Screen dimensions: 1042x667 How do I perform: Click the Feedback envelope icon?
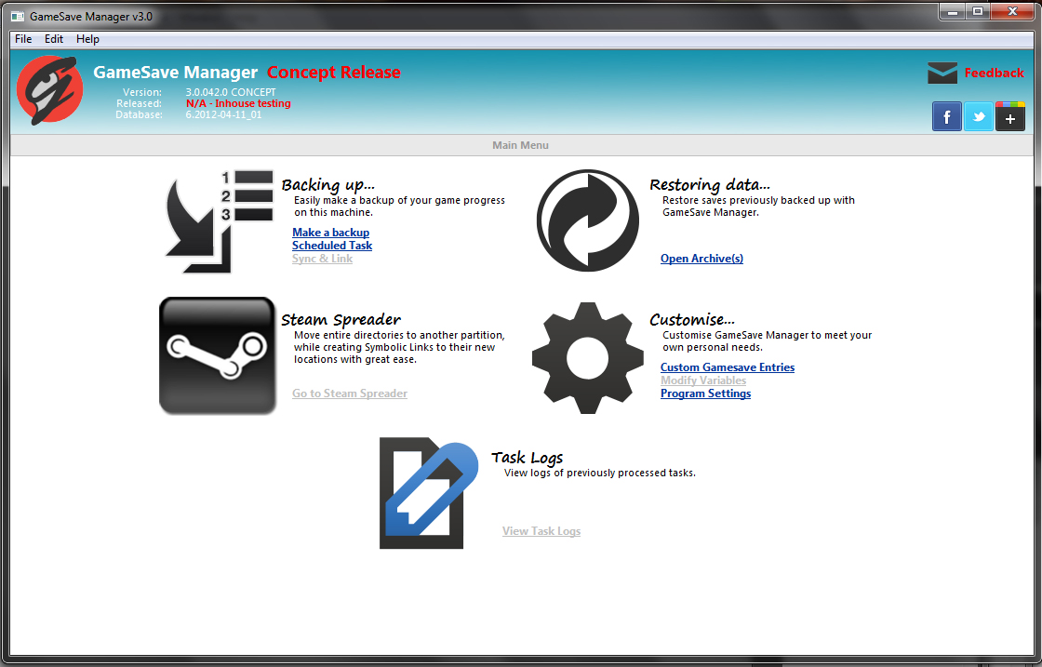pyautogui.click(x=942, y=72)
